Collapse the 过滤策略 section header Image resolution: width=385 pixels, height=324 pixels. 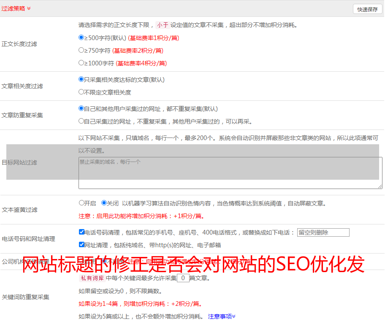click(x=16, y=8)
